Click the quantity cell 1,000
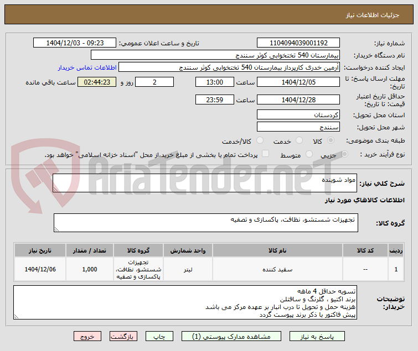The height and width of the screenshot is (351, 418). 90,269
